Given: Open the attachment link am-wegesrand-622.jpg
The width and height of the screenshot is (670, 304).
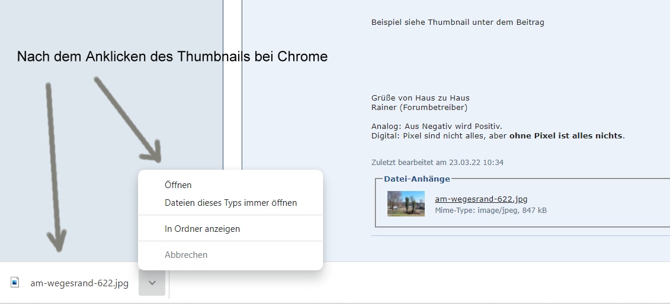Looking at the screenshot, I should pyautogui.click(x=481, y=199).
